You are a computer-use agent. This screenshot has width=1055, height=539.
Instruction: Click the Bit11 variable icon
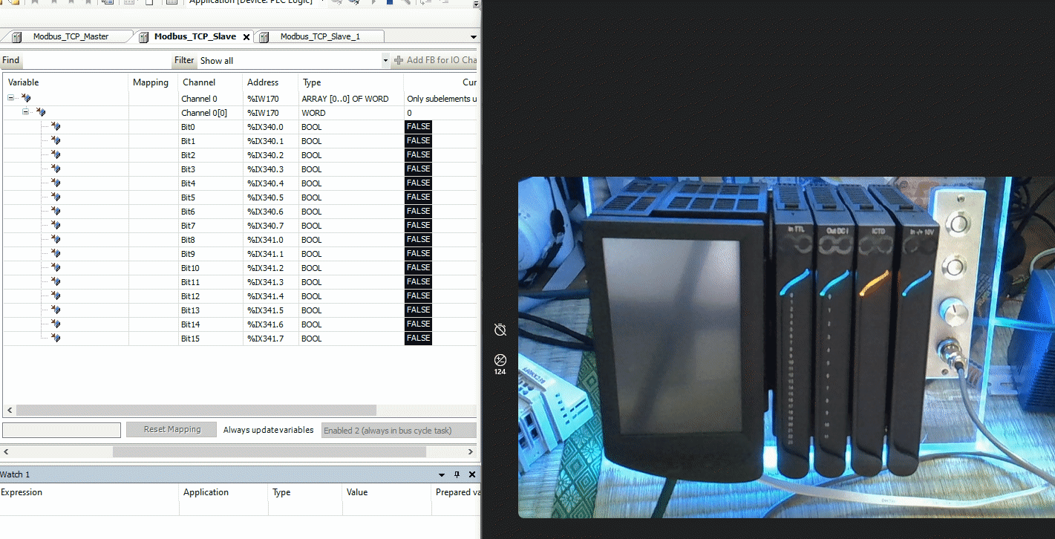click(x=56, y=282)
